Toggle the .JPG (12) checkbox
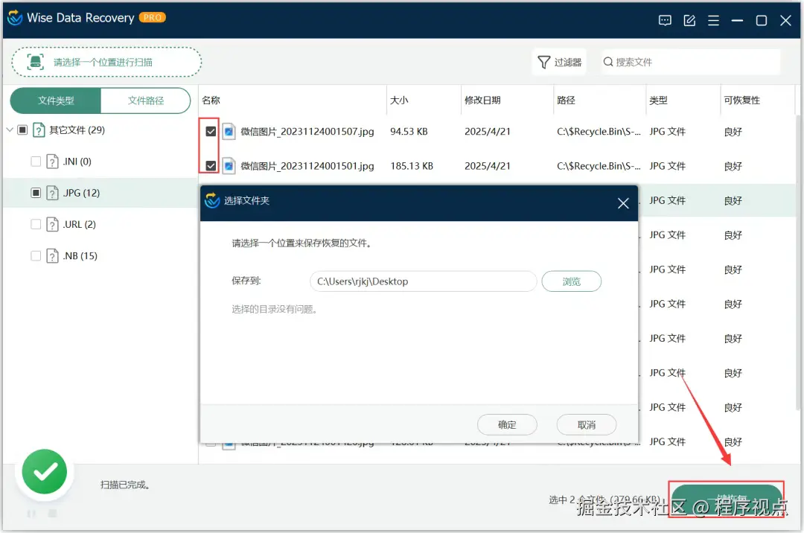This screenshot has height=533, width=804. point(36,193)
